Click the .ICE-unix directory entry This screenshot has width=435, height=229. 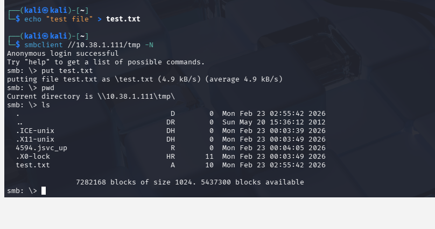point(35,131)
